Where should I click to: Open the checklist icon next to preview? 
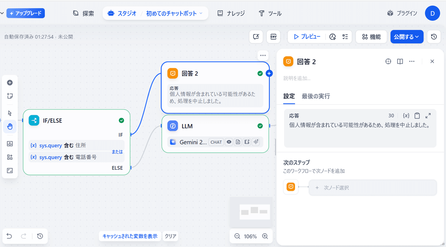[345, 37]
